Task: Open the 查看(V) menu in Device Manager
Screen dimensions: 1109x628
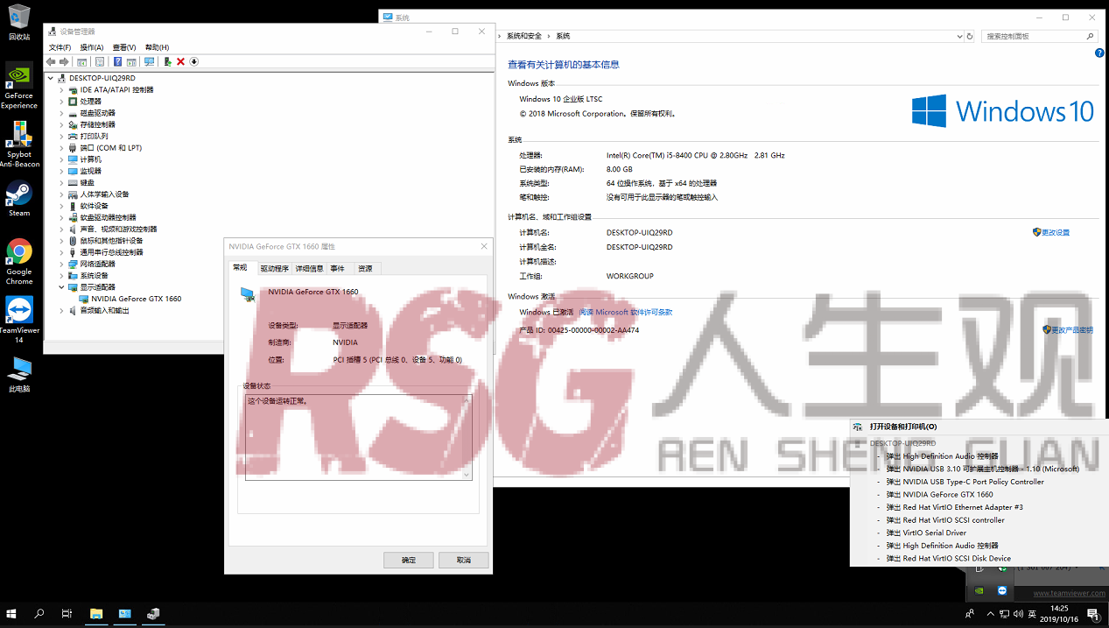Action: tap(124, 47)
